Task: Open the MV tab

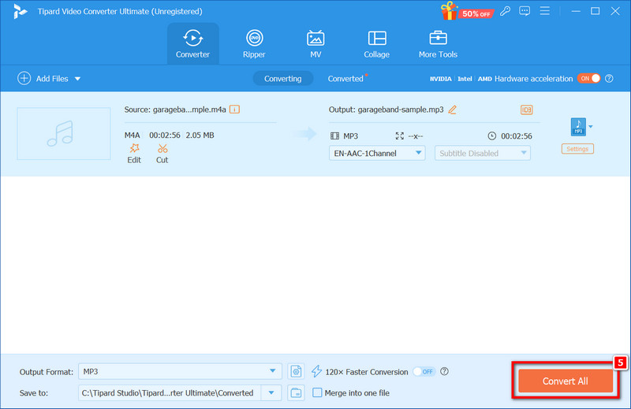Action: point(315,44)
